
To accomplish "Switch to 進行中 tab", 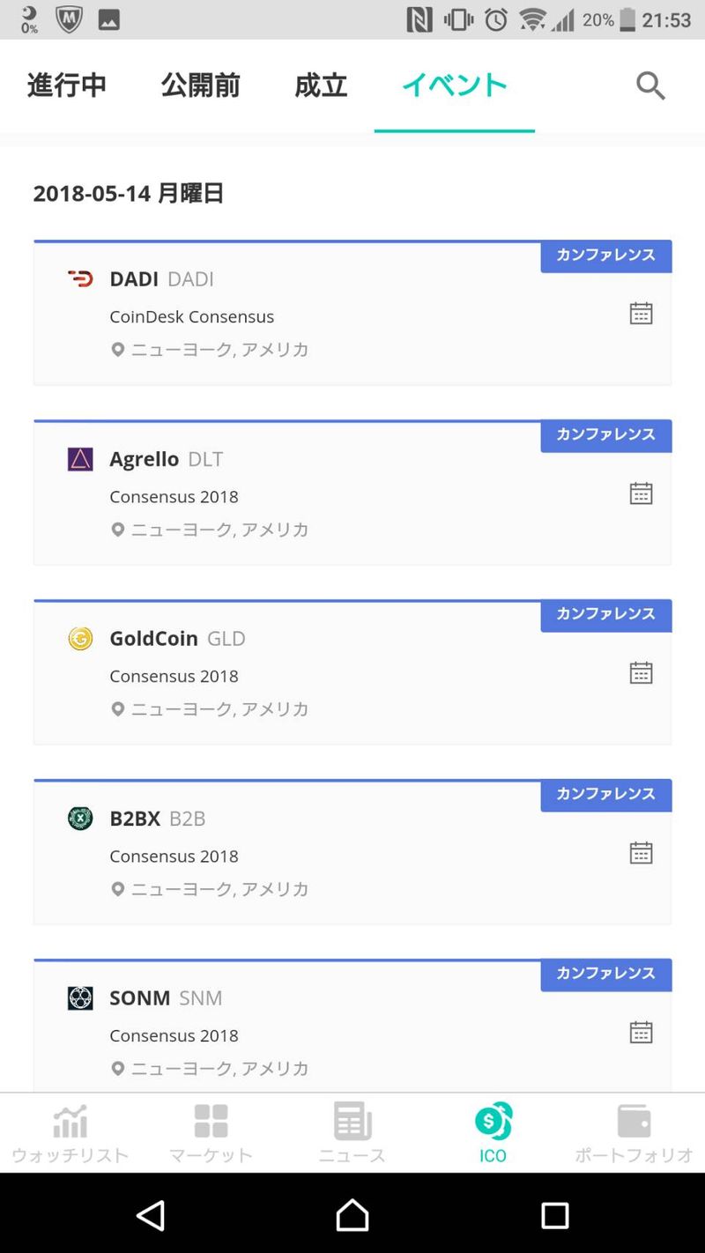I will point(67,85).
